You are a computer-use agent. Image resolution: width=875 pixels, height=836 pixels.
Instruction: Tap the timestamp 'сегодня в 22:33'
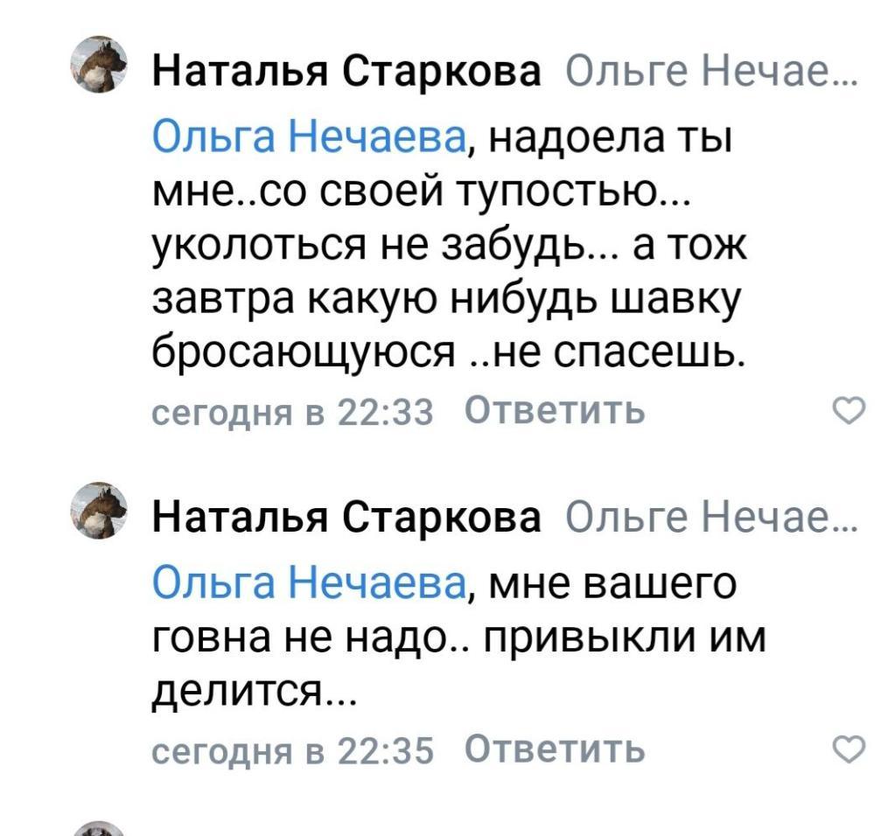pyautogui.click(x=293, y=410)
